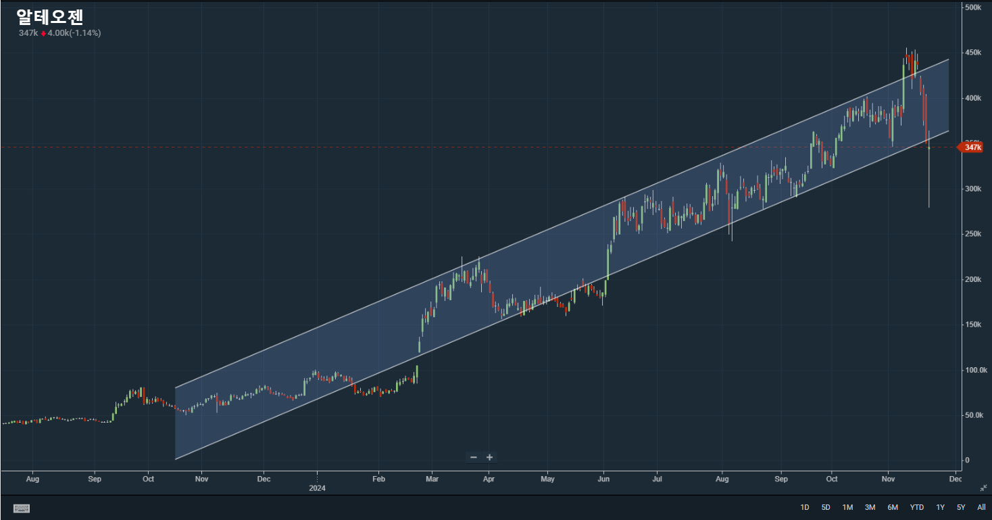Show All historical data
992x520 pixels.
[x=981, y=507]
